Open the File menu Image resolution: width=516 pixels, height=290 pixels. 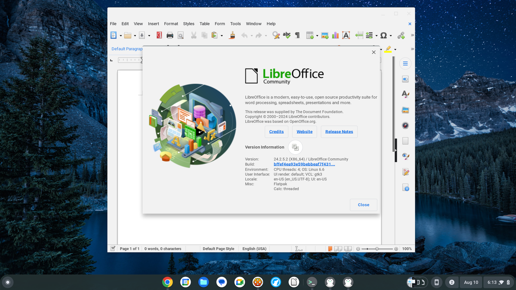pyautogui.click(x=113, y=24)
